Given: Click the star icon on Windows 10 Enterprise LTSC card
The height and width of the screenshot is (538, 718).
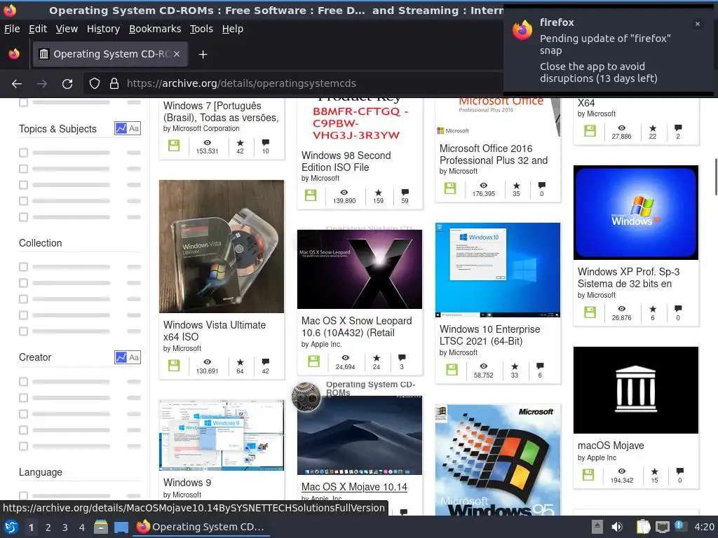Looking at the screenshot, I should pyautogui.click(x=515, y=366).
